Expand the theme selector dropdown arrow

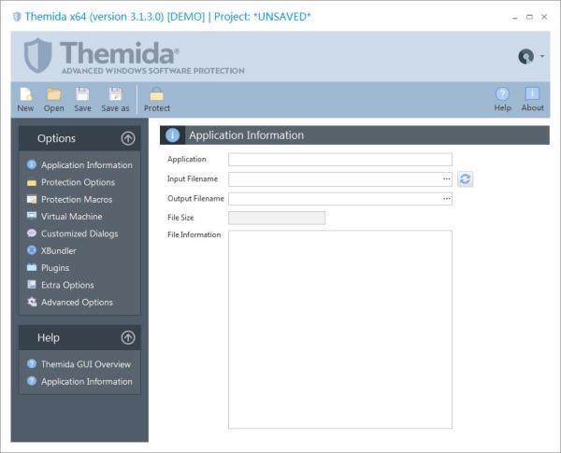point(542,56)
